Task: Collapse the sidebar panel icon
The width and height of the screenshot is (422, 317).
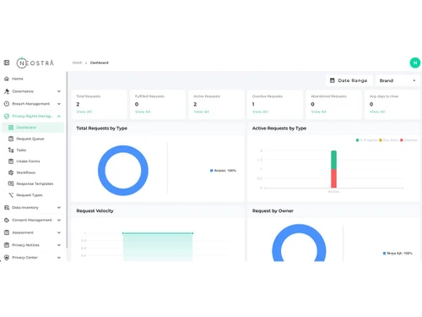Action: coord(7,63)
